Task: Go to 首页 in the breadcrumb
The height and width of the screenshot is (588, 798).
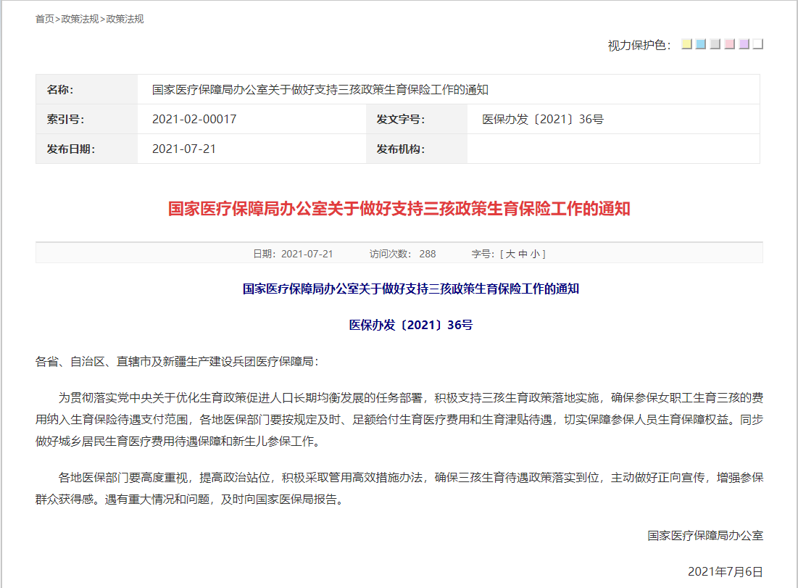Action: pos(44,19)
